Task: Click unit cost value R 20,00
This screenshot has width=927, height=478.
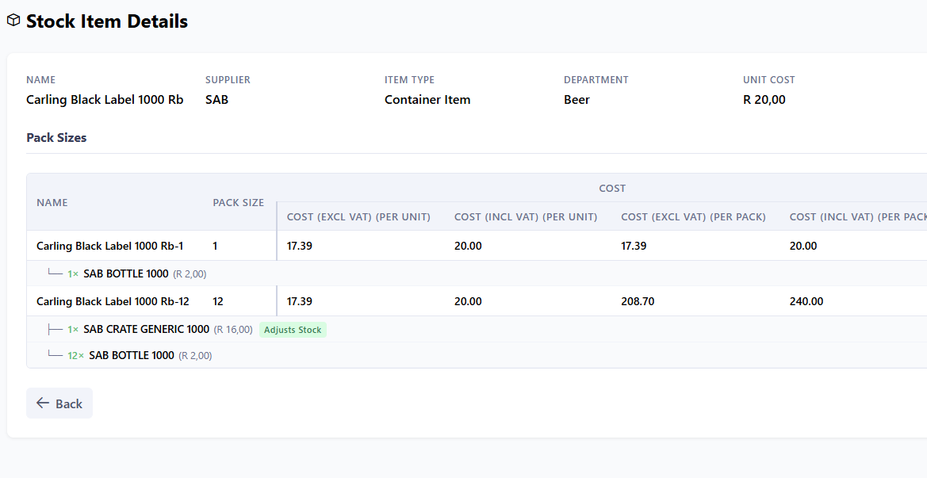Action: point(764,100)
